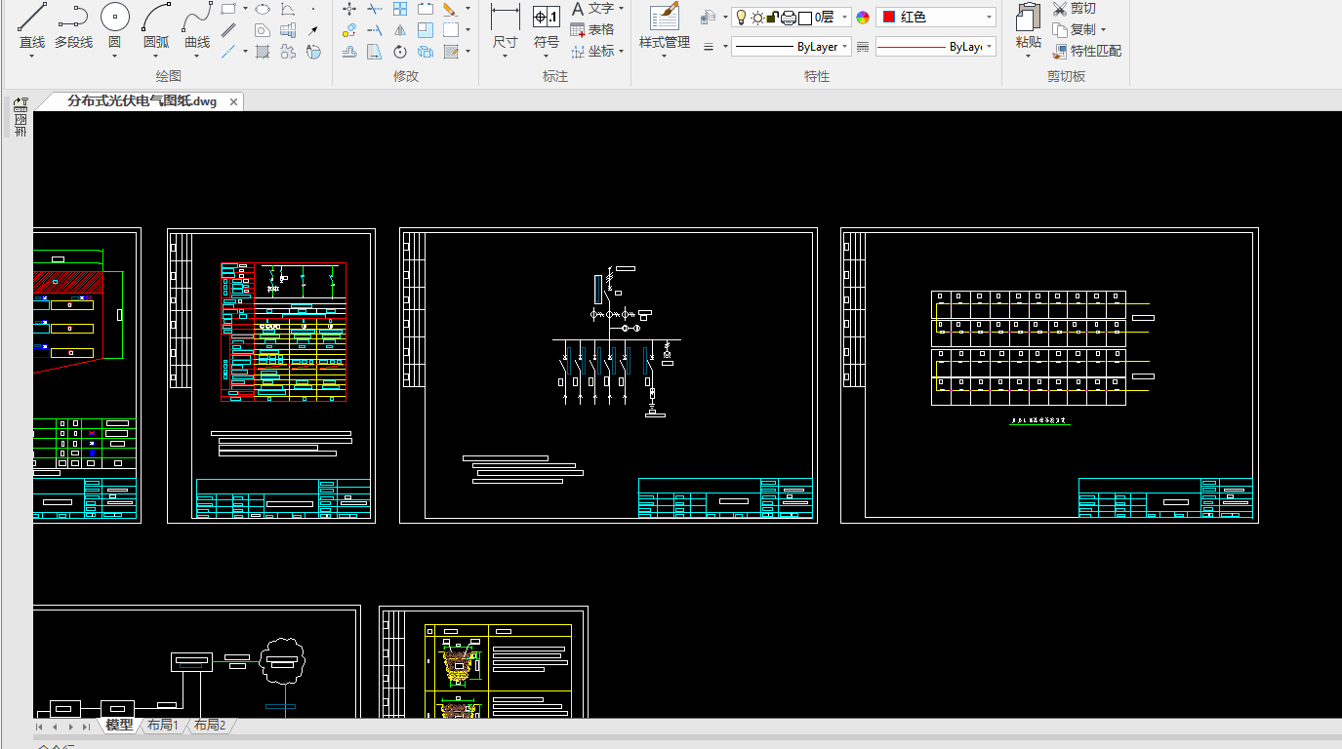Close the 分布式光伏电气图纸.dwg document tab
The height and width of the screenshot is (749, 1342).
(234, 101)
